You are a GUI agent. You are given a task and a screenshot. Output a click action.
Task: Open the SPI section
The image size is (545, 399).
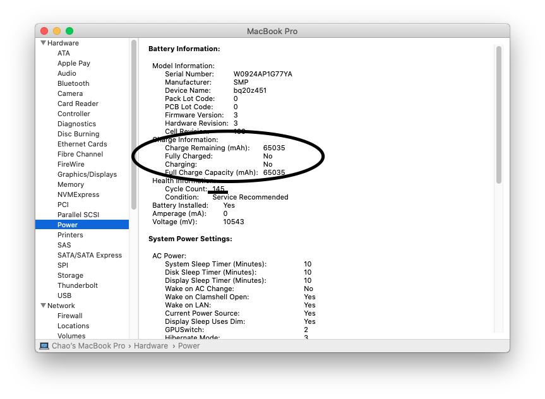(x=63, y=265)
